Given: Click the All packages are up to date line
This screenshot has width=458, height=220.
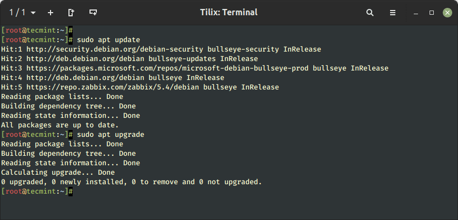Looking at the screenshot, I should [x=60, y=125].
